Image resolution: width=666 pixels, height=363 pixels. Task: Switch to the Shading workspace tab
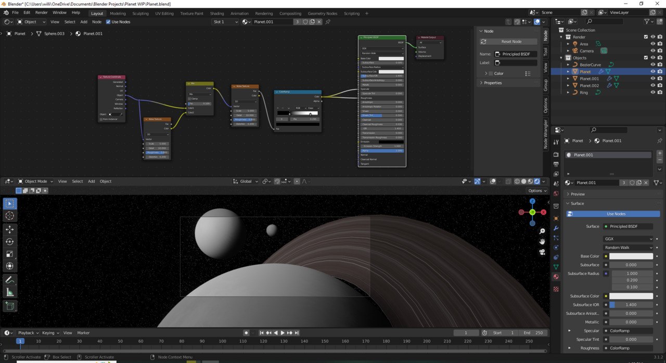pyautogui.click(x=217, y=14)
